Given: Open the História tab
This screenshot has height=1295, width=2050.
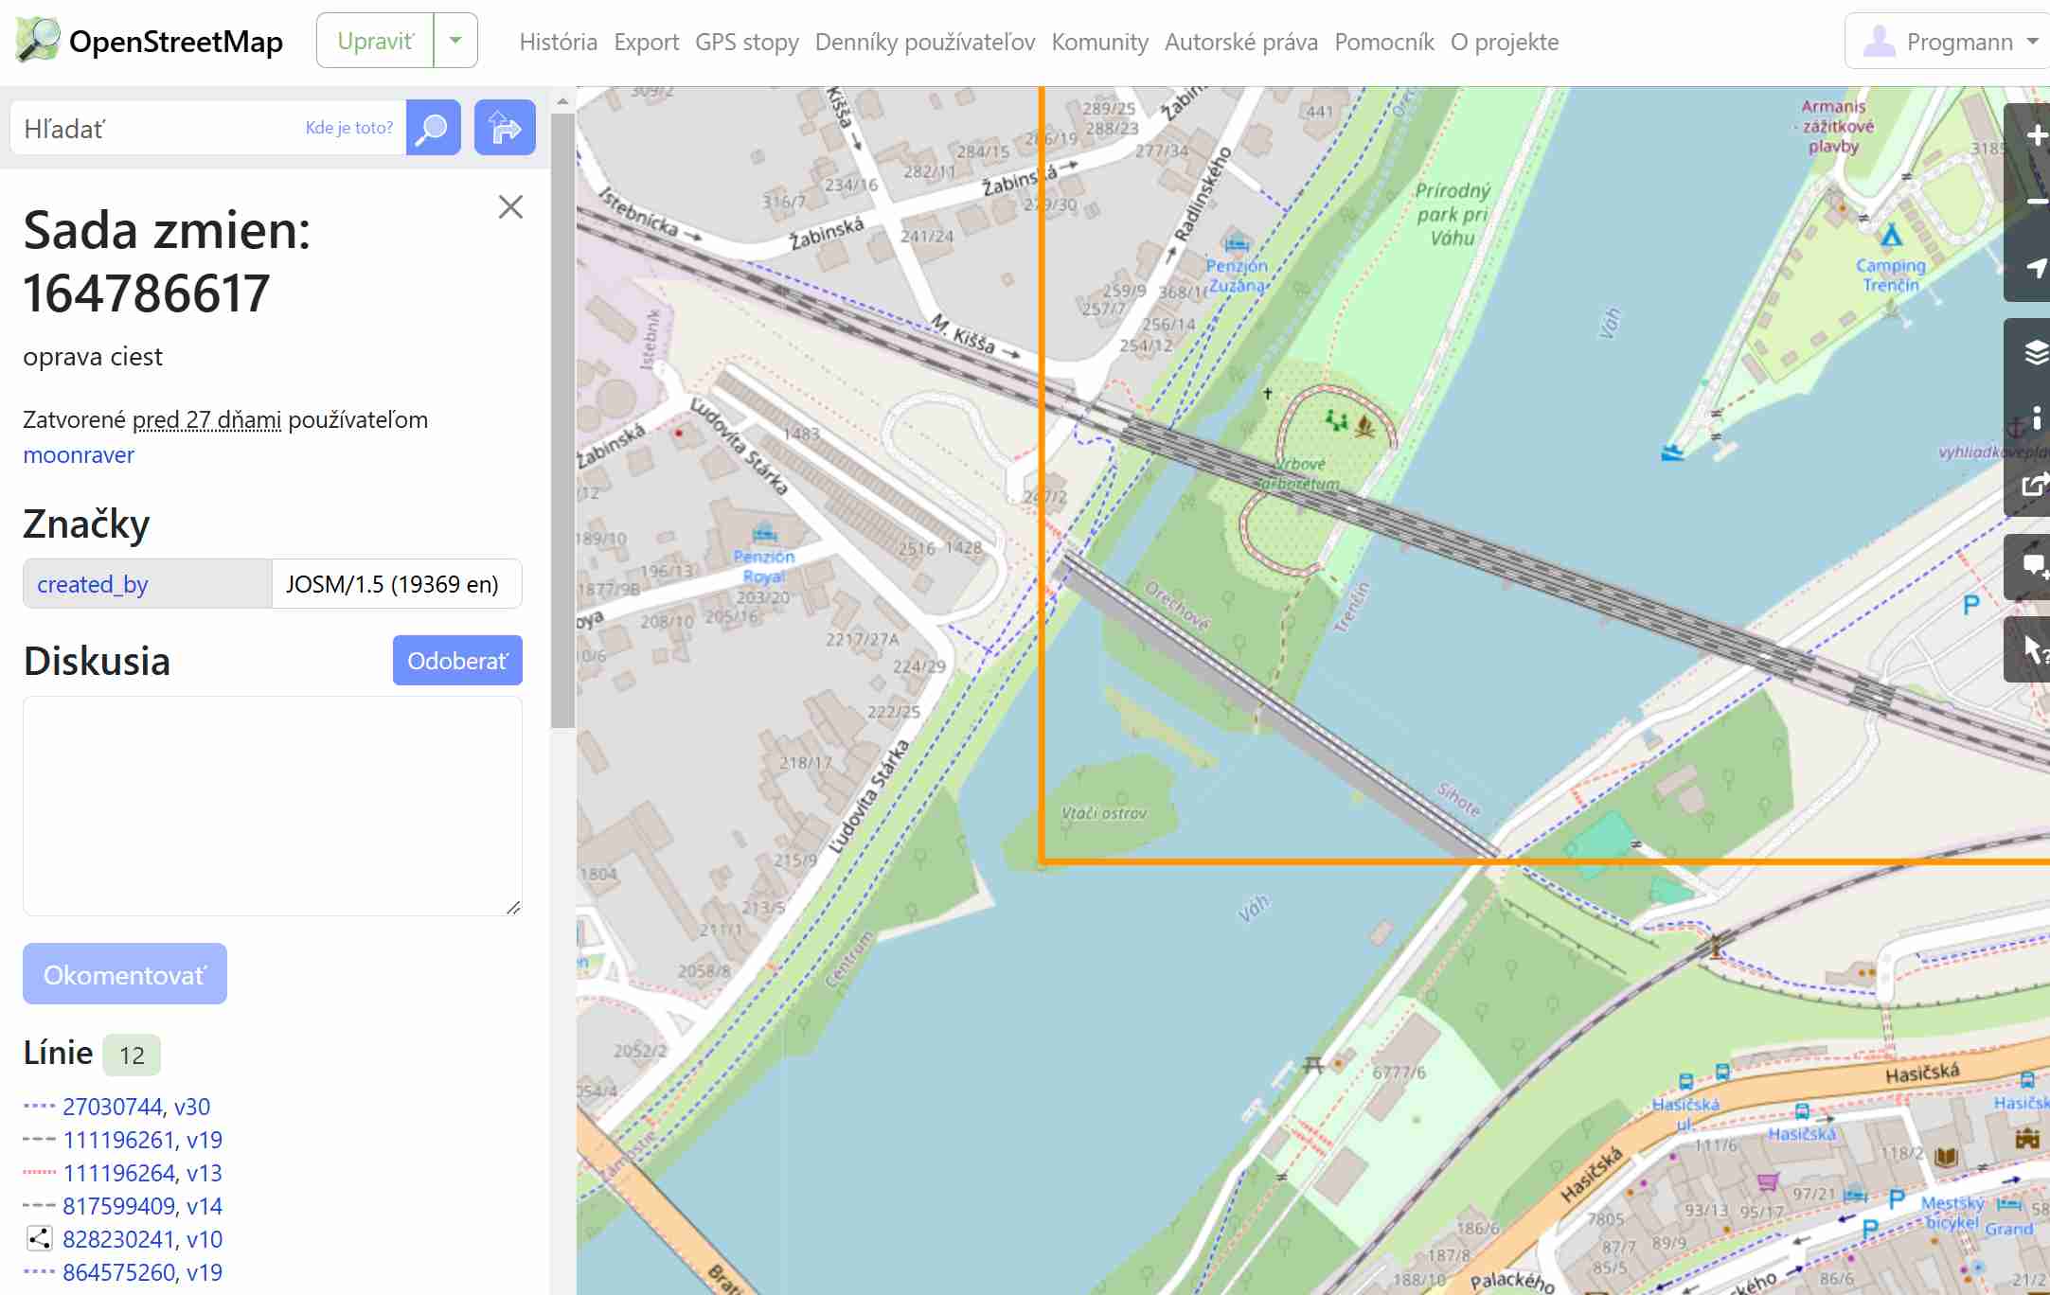Looking at the screenshot, I should pyautogui.click(x=558, y=42).
